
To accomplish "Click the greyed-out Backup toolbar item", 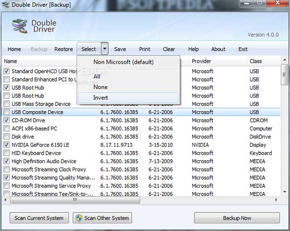I will [x=39, y=49].
